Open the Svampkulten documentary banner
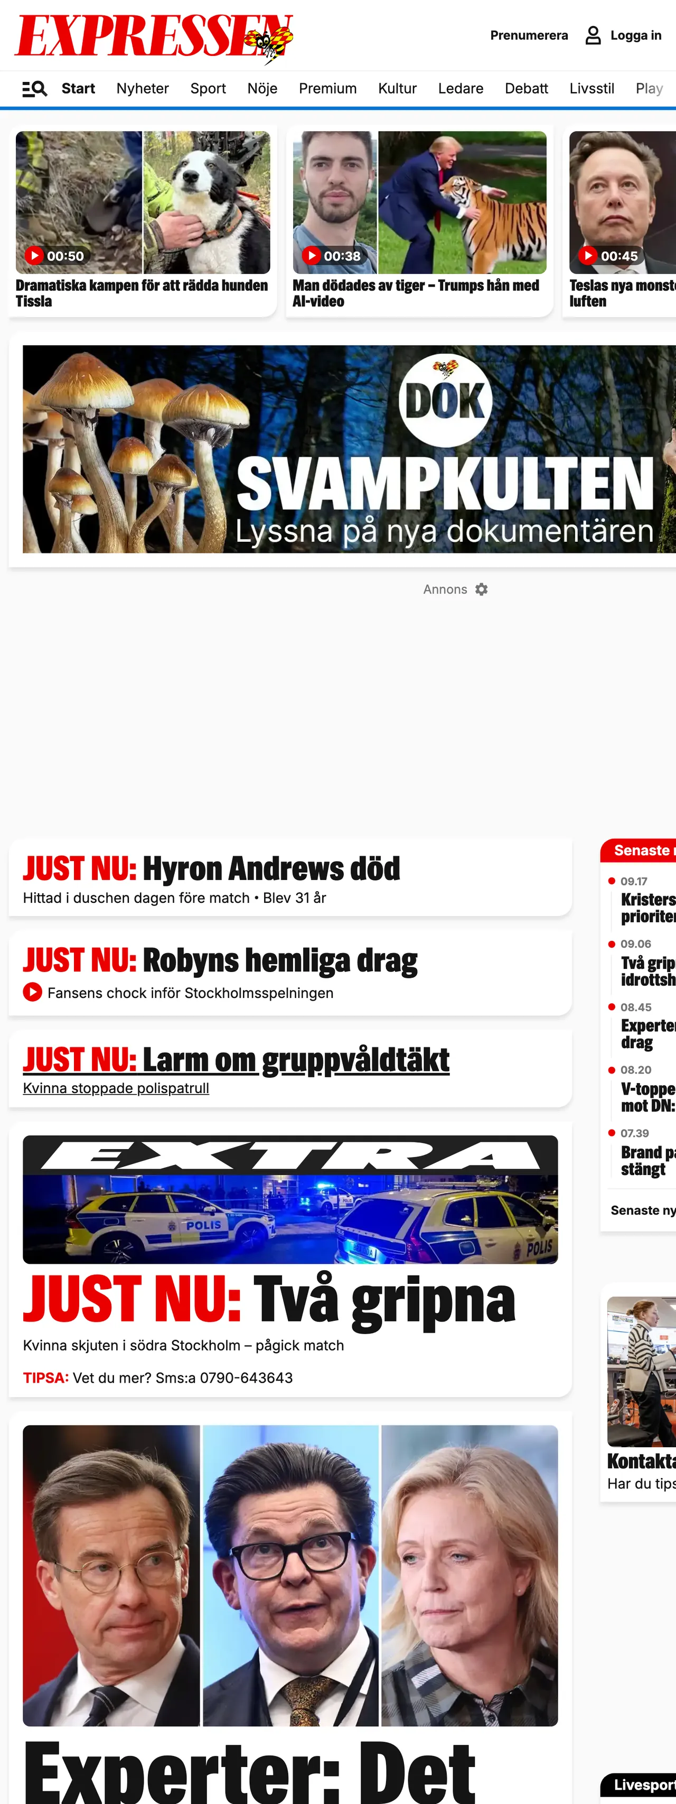Image resolution: width=676 pixels, height=1804 pixels. click(349, 449)
